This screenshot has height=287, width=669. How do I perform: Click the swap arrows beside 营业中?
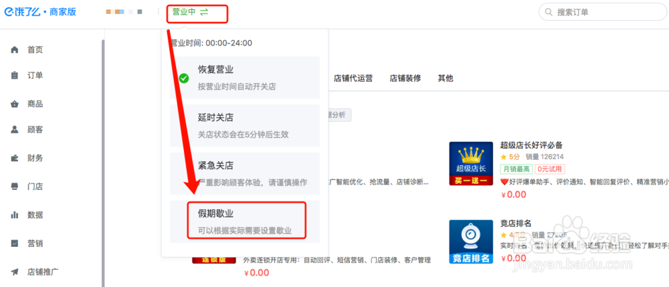click(x=204, y=12)
